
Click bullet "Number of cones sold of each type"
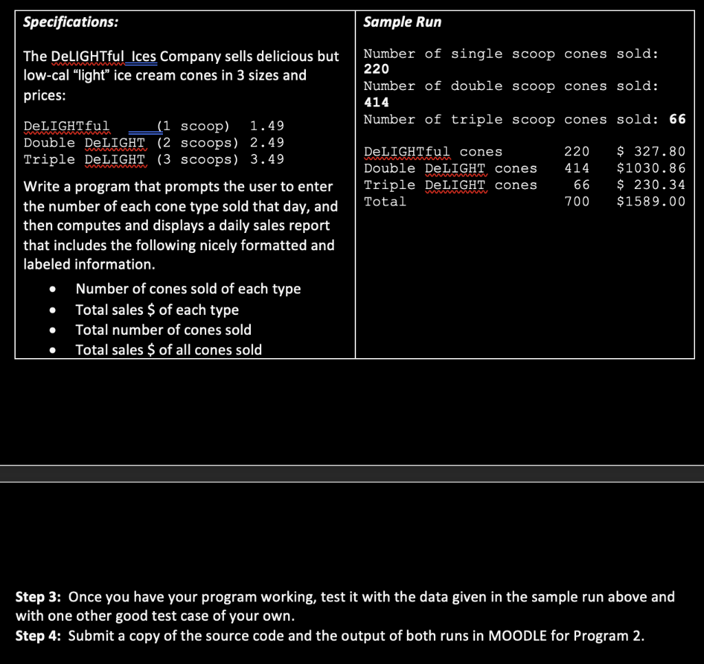[x=188, y=289]
